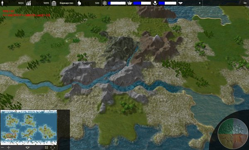
Task: Click the 1099 economy value
Action: 46,3
